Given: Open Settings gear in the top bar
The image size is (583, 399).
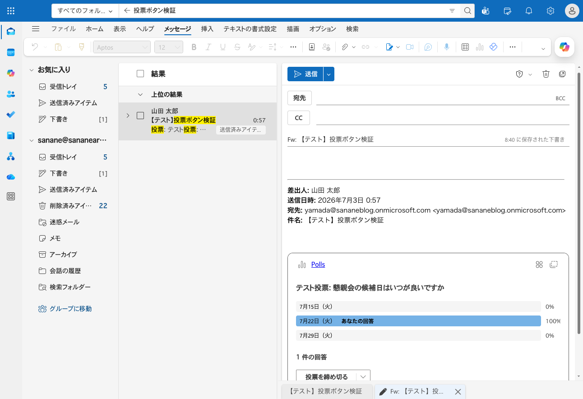Looking at the screenshot, I should pyautogui.click(x=551, y=11).
